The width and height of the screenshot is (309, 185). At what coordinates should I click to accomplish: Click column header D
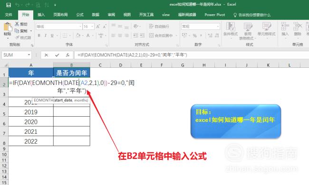(x=121, y=65)
